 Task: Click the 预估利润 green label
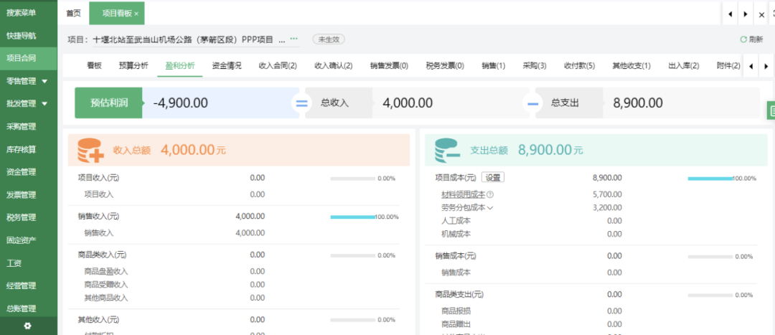(x=109, y=103)
